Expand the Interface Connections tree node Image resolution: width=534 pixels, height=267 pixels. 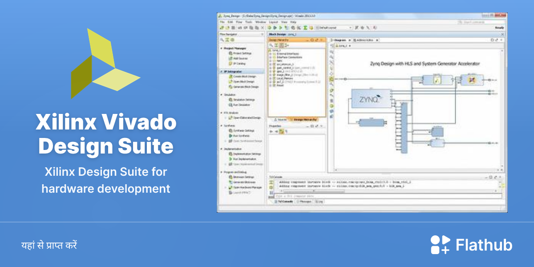tap(270, 57)
